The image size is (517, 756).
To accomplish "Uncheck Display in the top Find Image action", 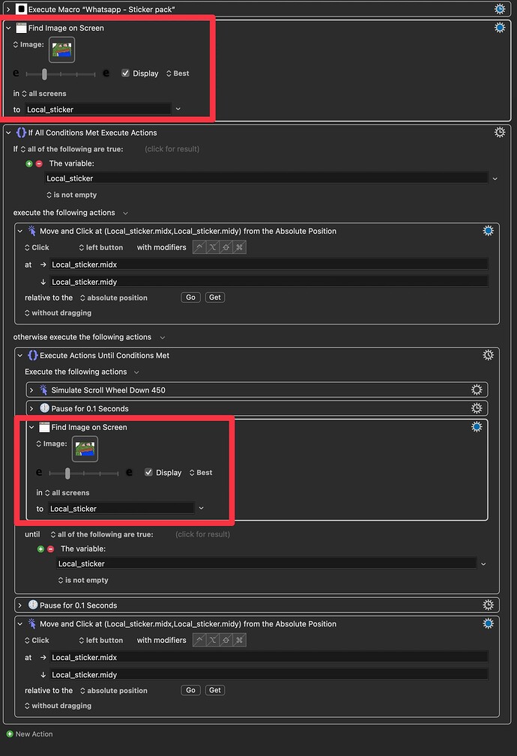I will coord(126,73).
